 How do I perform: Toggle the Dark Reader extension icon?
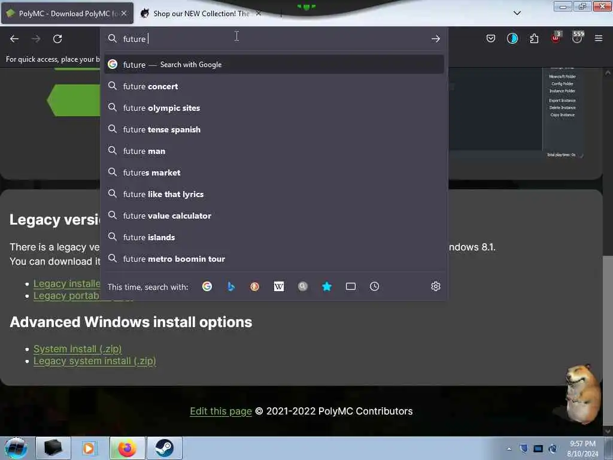[512, 38]
